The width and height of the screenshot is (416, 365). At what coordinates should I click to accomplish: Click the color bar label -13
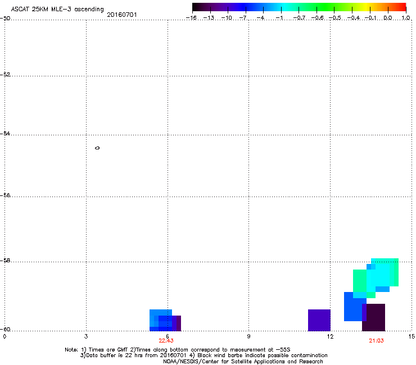tap(209, 18)
